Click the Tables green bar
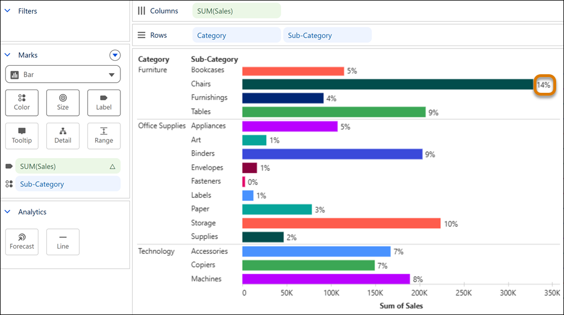This screenshot has width=564, height=315. 334,112
